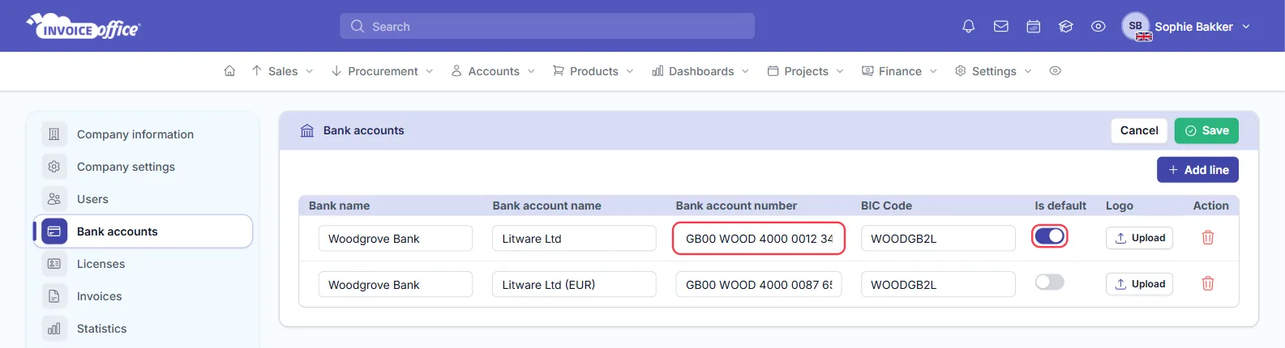
Task: Click the eye icon in top header
Action: coord(1099,27)
